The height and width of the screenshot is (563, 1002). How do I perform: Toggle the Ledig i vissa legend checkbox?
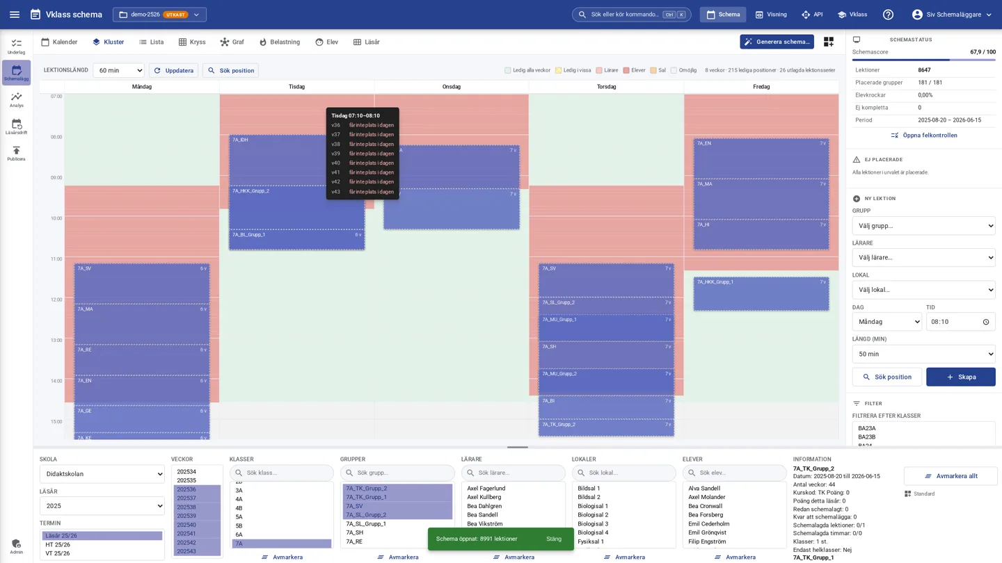pos(558,70)
